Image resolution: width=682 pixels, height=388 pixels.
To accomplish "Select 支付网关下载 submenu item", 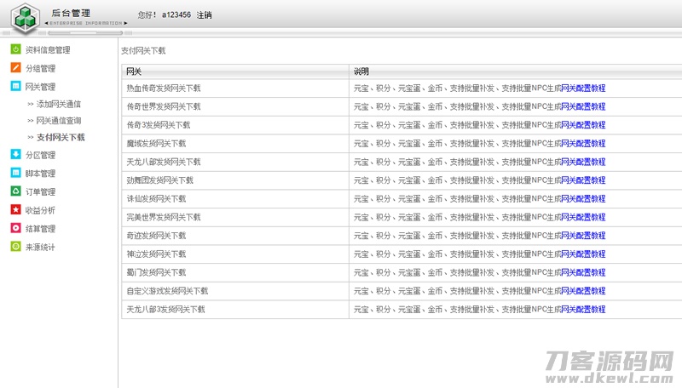I will (60, 137).
